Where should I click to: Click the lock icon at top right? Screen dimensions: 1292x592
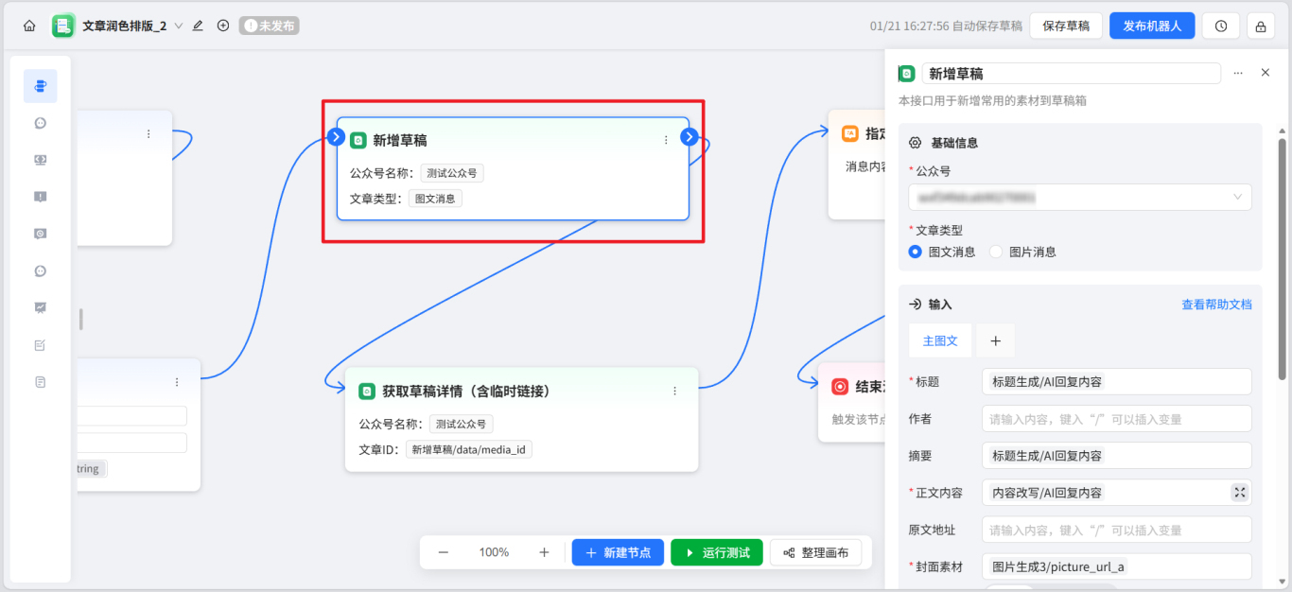click(1260, 26)
